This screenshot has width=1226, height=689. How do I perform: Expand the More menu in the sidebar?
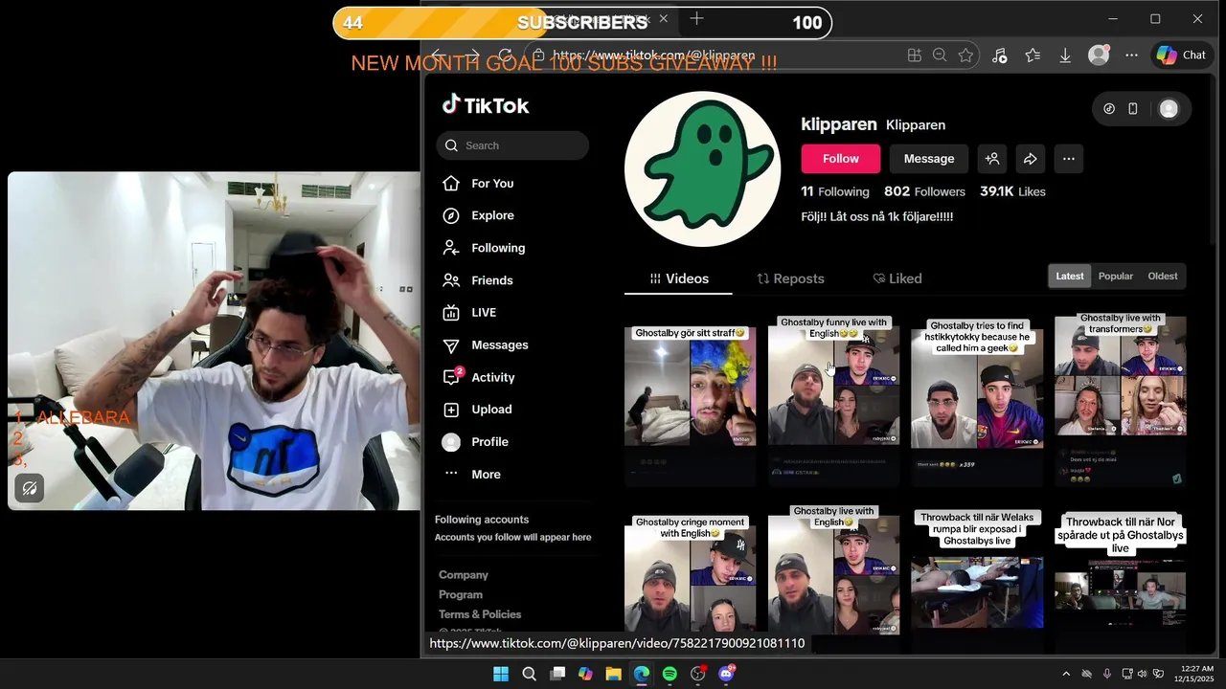pyautogui.click(x=472, y=475)
